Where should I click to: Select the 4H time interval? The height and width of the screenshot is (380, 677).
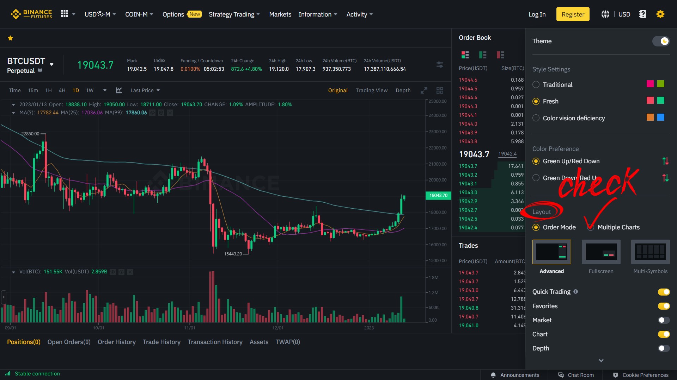pos(62,90)
